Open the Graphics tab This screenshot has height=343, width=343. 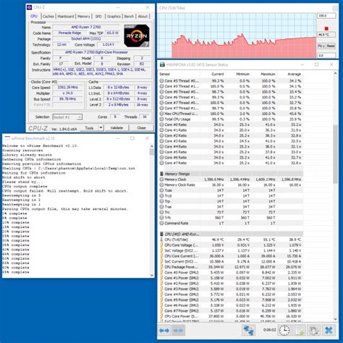pos(114,17)
